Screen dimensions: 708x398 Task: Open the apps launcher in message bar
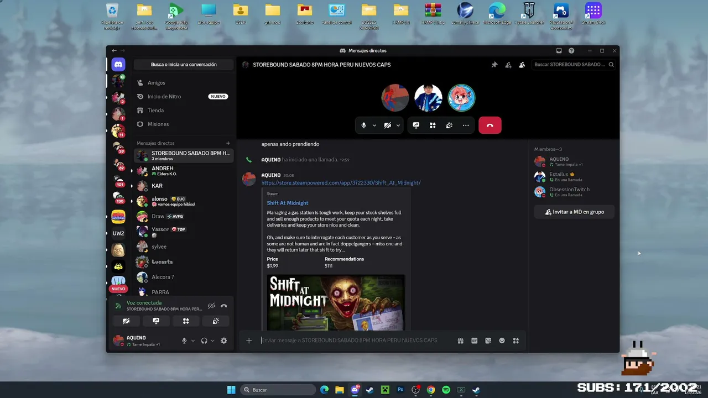516,341
